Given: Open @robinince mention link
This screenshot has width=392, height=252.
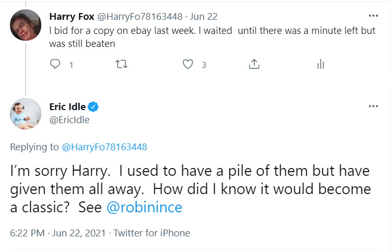Looking at the screenshot, I should 144,207.
